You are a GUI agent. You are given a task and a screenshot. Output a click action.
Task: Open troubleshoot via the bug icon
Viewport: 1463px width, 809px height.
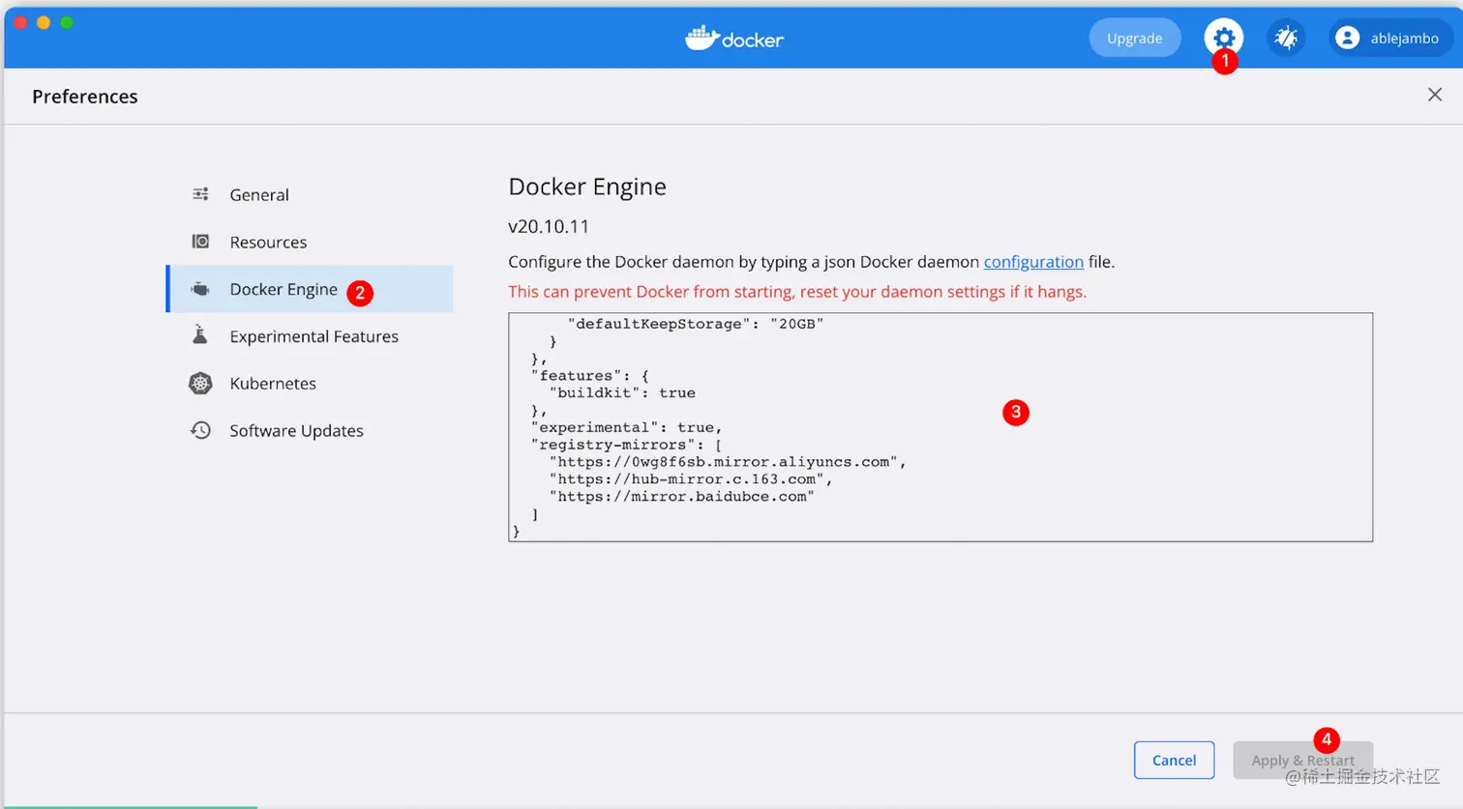tap(1286, 38)
